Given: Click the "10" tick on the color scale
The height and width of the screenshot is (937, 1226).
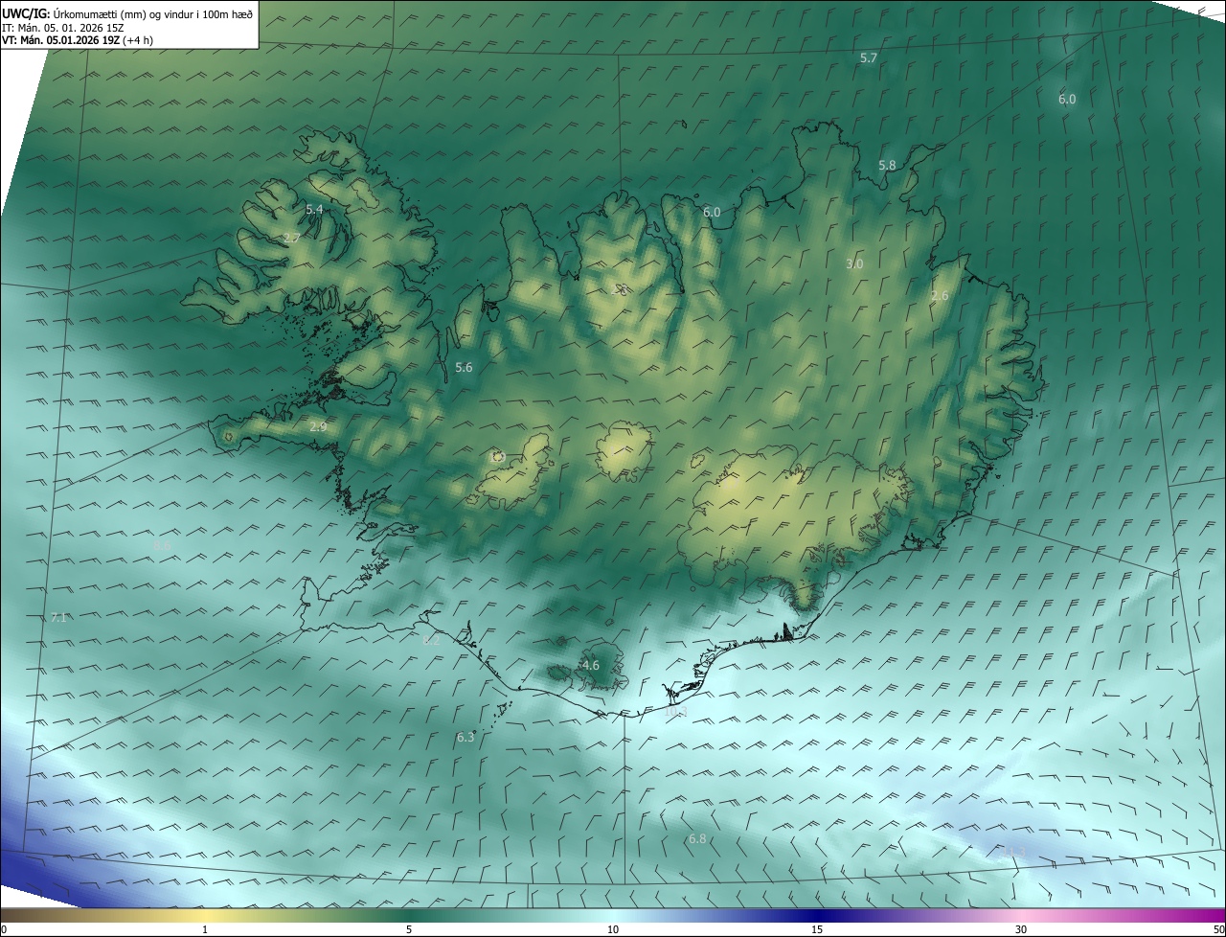Looking at the screenshot, I should click(x=613, y=929).
